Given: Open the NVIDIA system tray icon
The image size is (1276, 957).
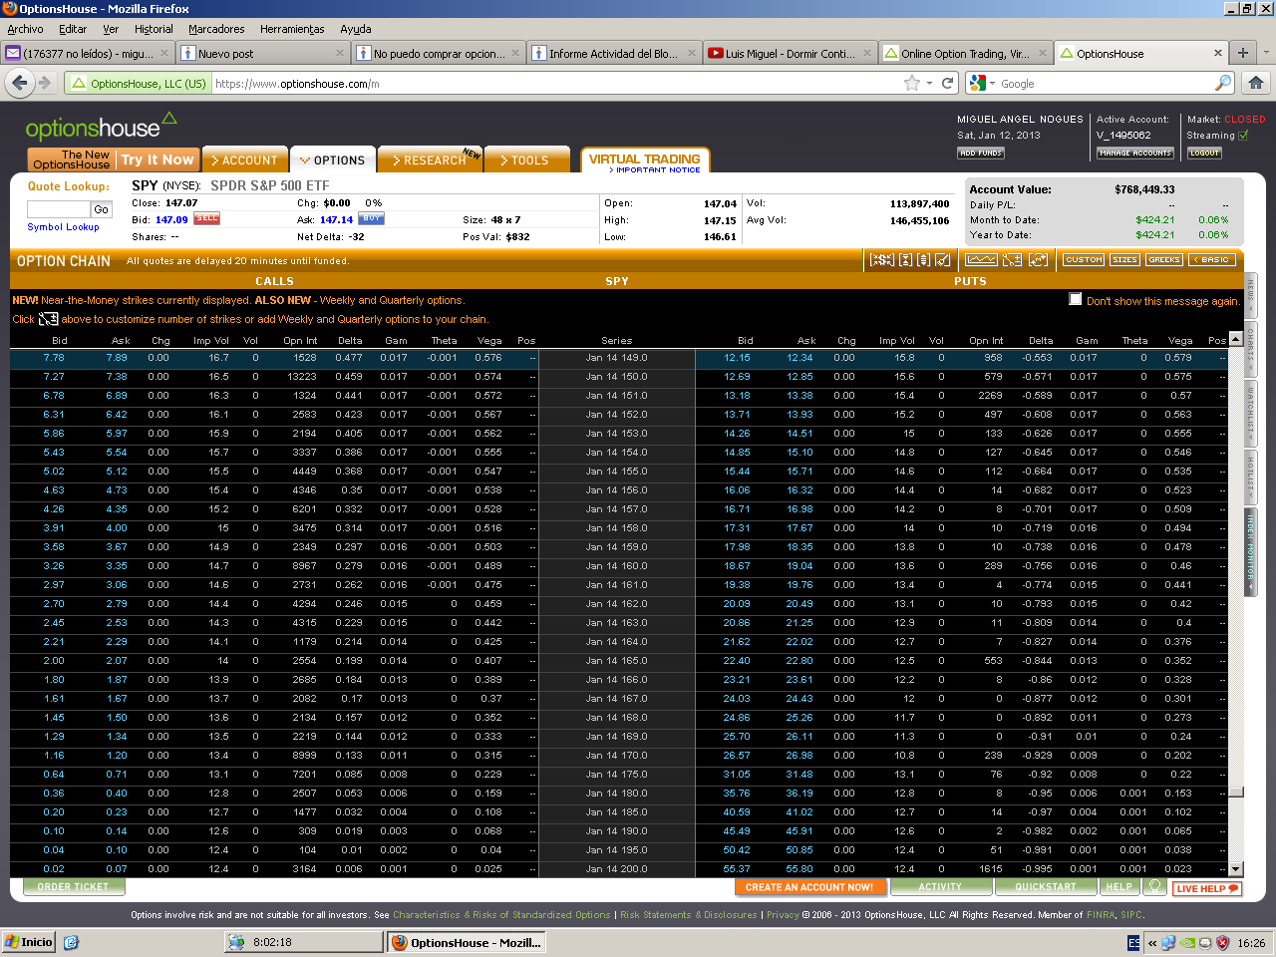Looking at the screenshot, I should point(1188,942).
